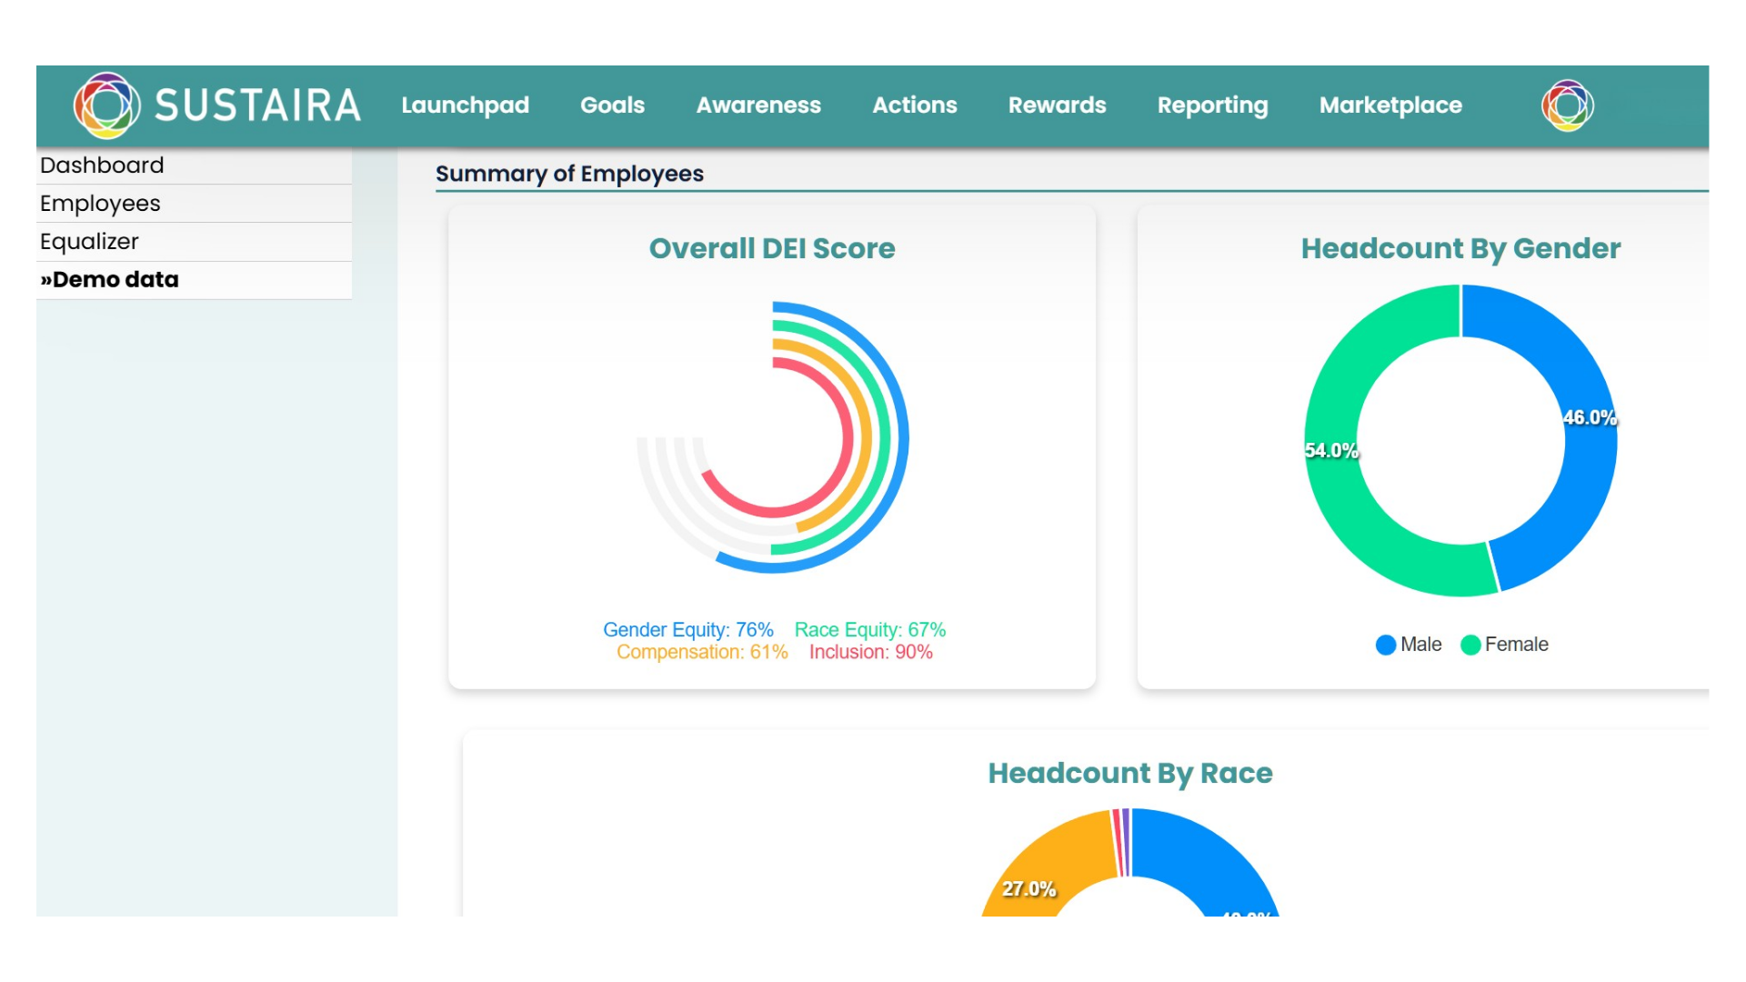The width and height of the screenshot is (1746, 982).
Task: Click Gender Equity 76% legend label
Action: pyautogui.click(x=687, y=630)
